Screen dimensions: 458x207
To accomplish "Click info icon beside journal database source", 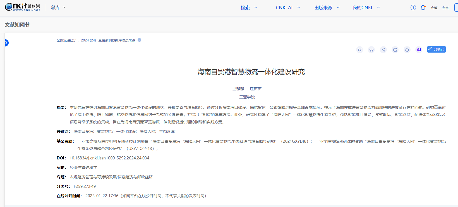I will (x=140, y=40).
